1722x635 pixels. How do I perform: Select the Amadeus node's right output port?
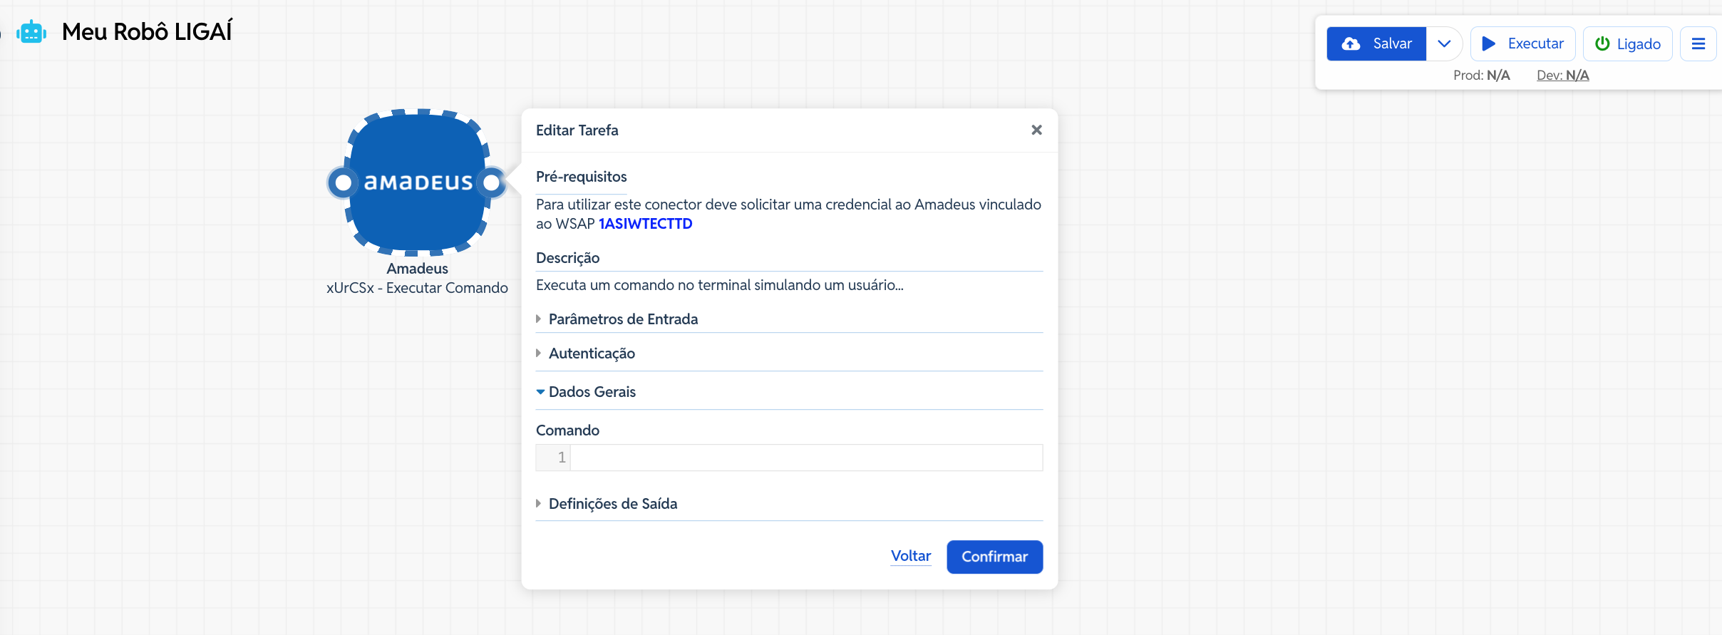492,183
